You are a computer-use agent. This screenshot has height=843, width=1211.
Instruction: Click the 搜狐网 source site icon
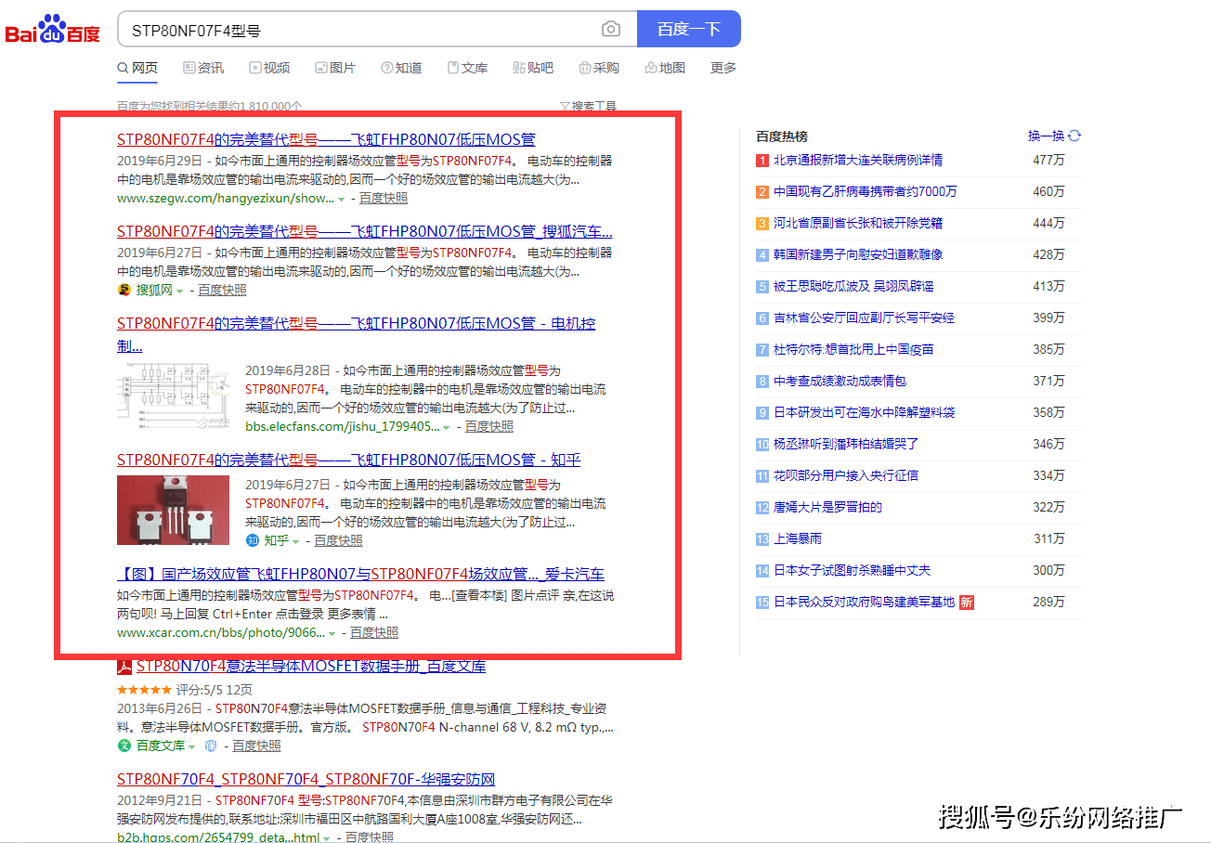point(122,290)
